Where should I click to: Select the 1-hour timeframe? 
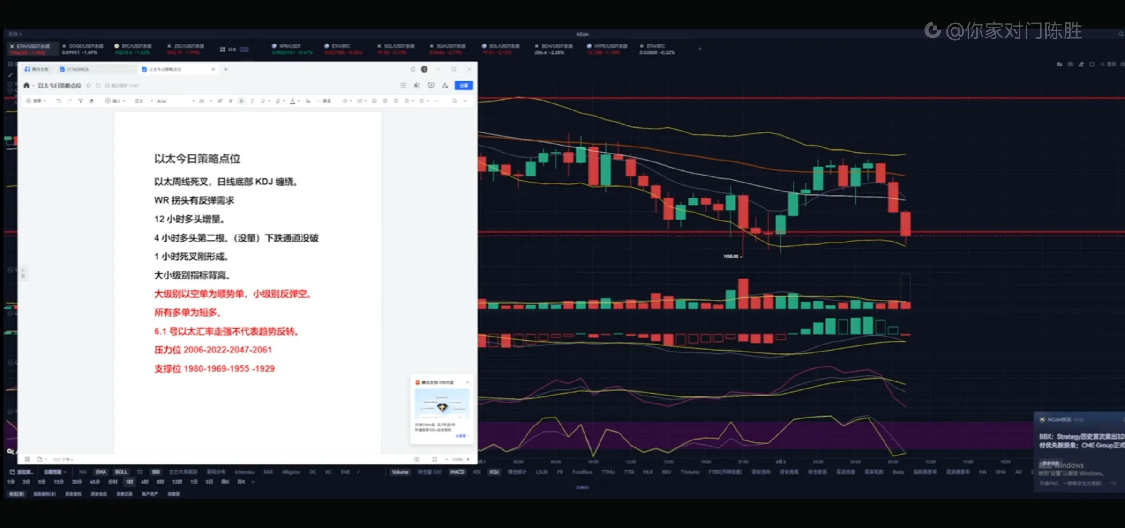point(129,482)
